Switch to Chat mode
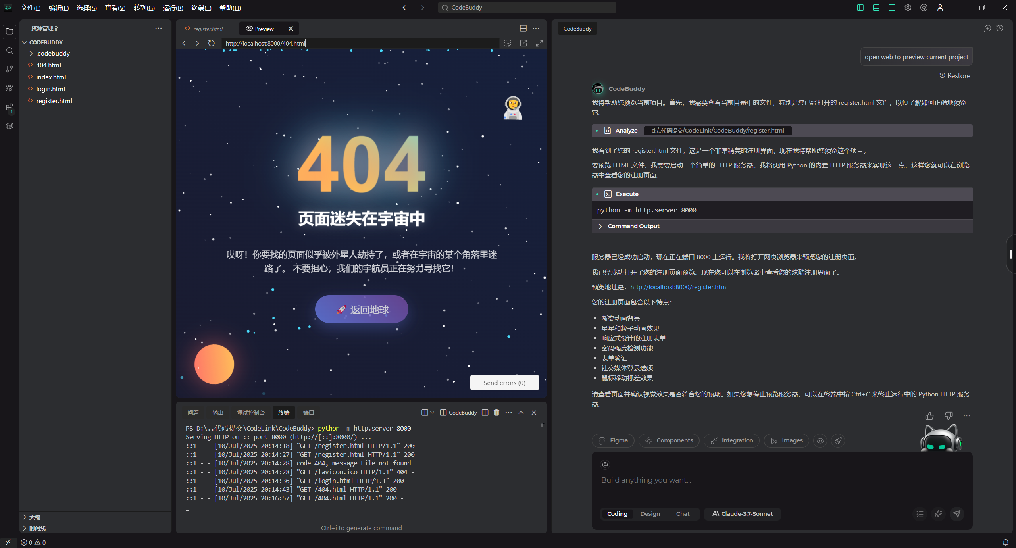Image resolution: width=1016 pixels, height=548 pixels. [x=683, y=514]
